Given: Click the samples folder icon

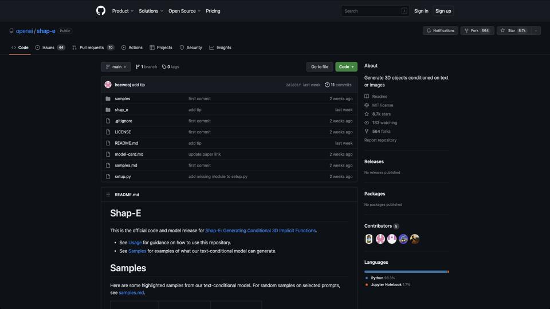Looking at the screenshot, I should 108,98.
